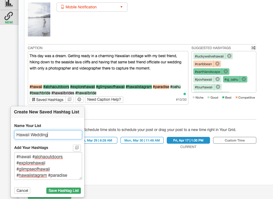Add #luckywelivehawaii suggested hashtag

point(209,56)
